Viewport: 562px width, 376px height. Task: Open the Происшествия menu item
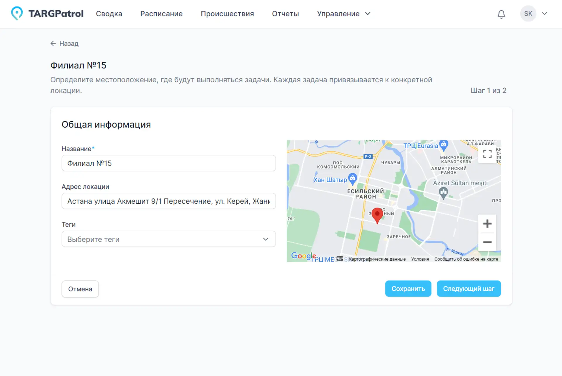[227, 14]
